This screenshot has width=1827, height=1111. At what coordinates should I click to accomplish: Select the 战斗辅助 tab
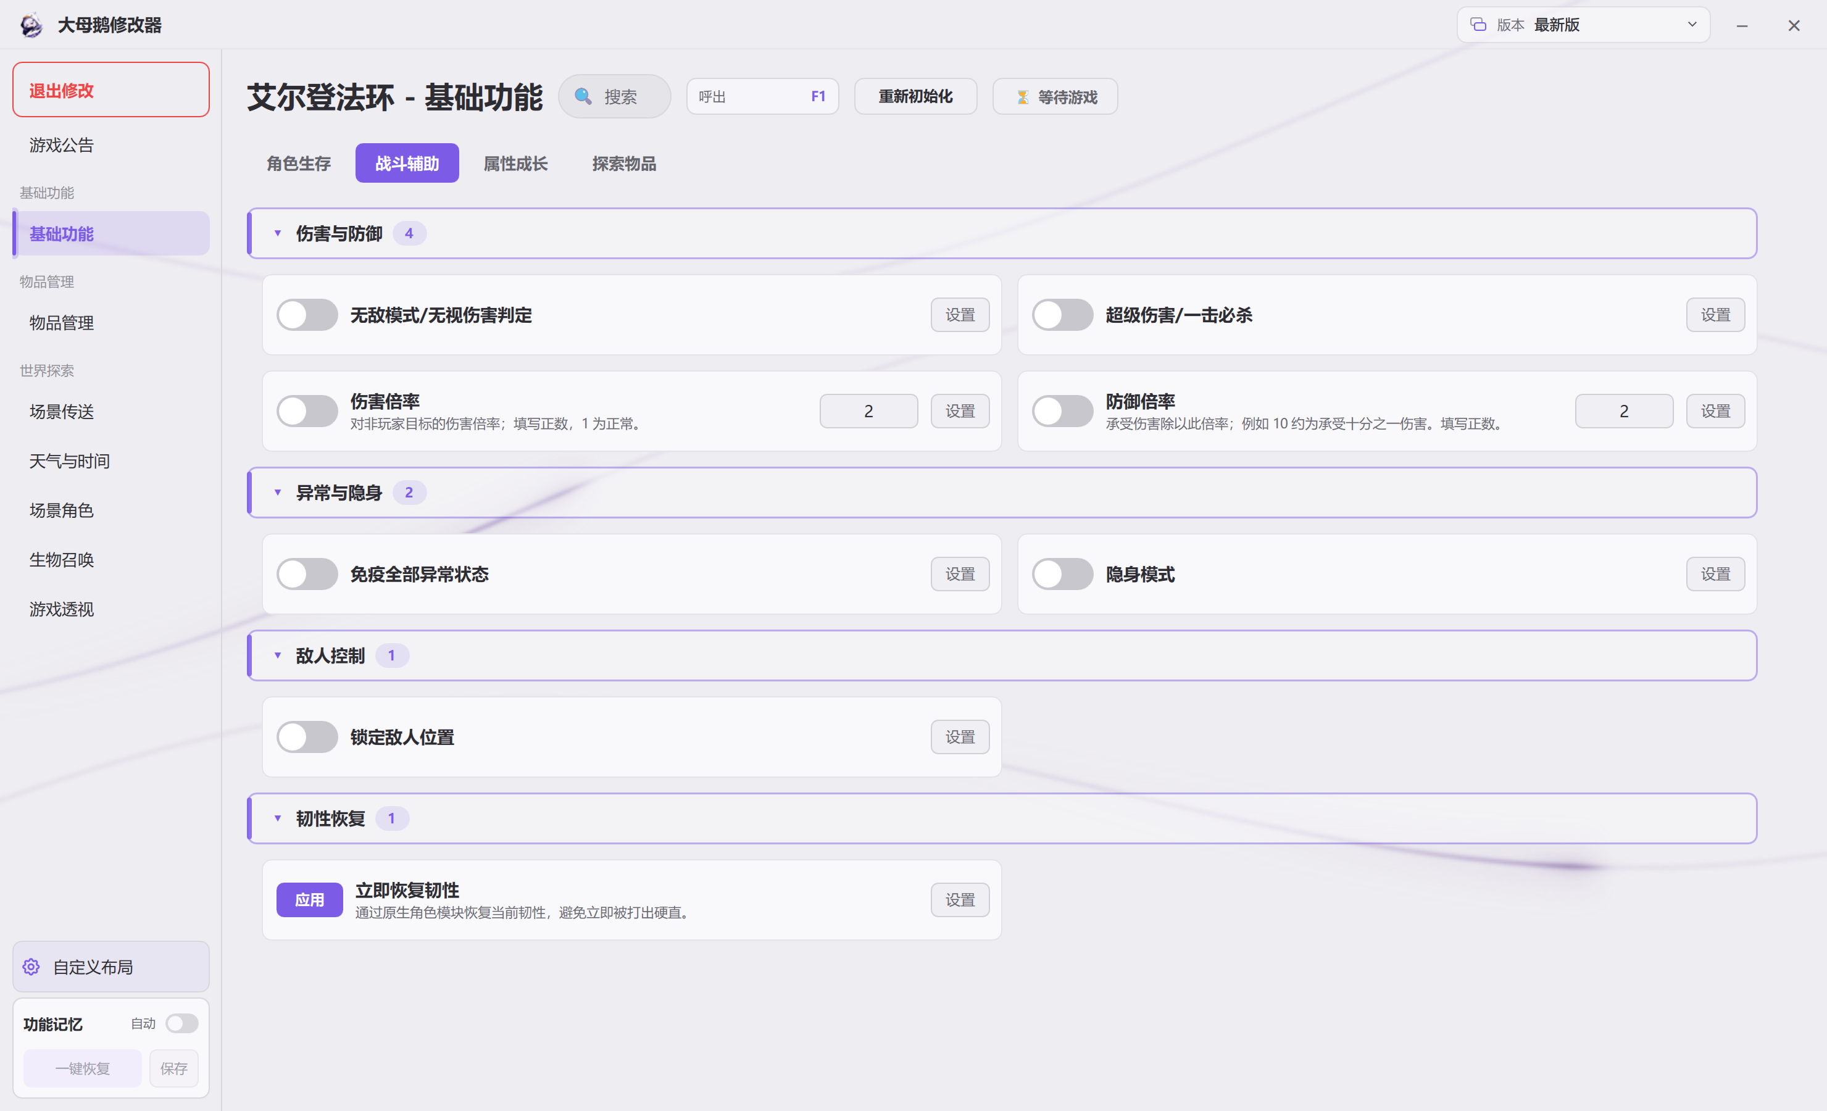tap(407, 163)
